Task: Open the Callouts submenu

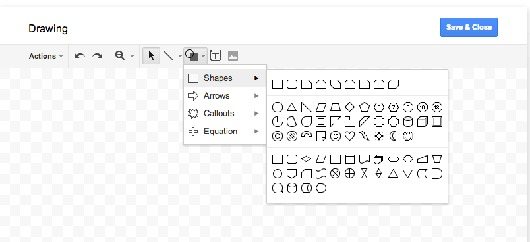Action: tap(225, 114)
